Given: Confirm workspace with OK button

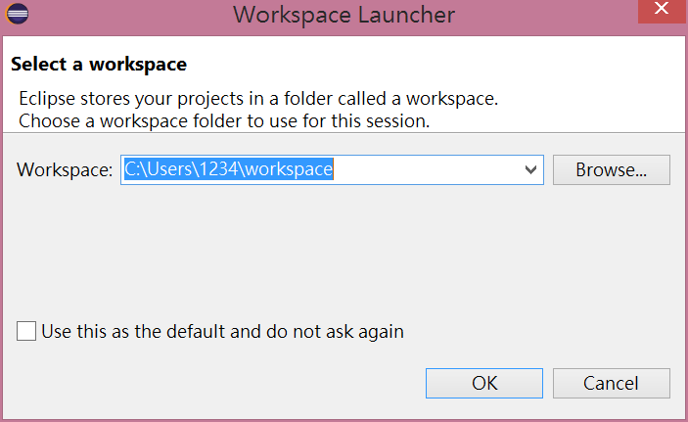Looking at the screenshot, I should [483, 383].
